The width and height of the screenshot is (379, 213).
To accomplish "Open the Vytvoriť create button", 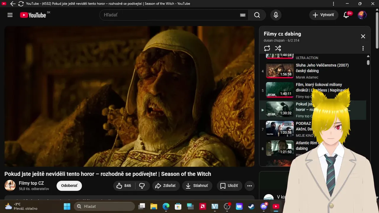I will tap(324, 15).
